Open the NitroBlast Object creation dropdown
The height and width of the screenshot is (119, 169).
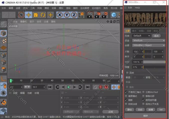click(149, 45)
